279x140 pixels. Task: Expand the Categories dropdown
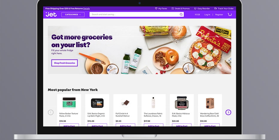click(73, 15)
